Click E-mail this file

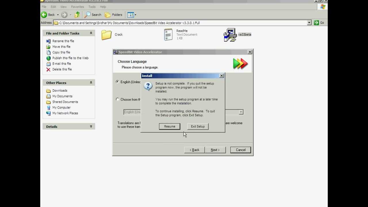tap(62, 64)
